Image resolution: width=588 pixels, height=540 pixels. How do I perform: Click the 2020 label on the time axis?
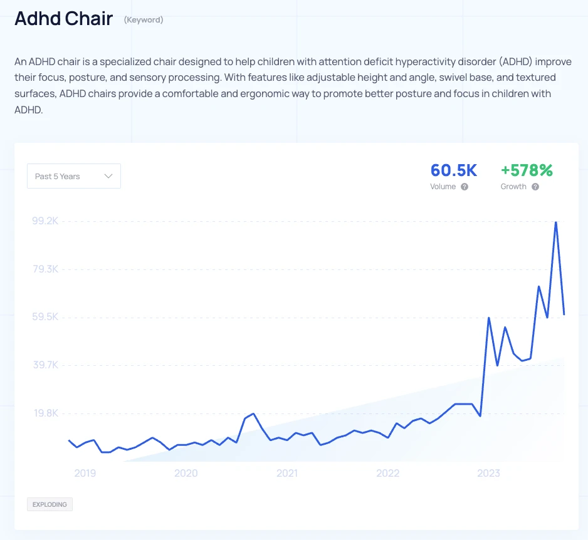tap(186, 473)
